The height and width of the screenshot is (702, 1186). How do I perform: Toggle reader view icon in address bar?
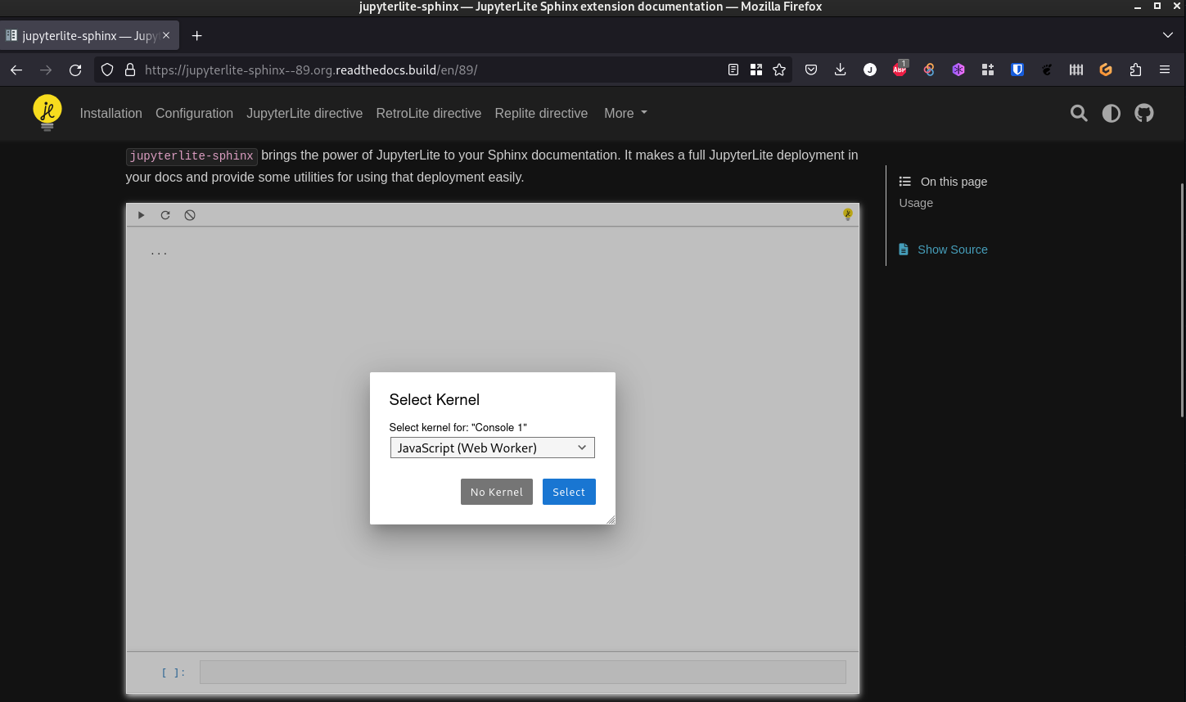733,70
